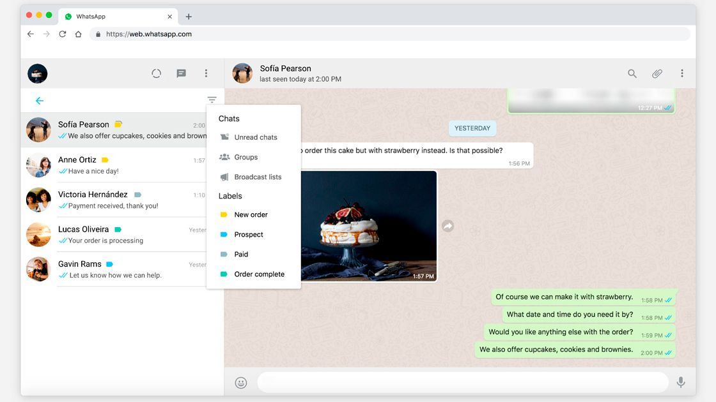Screen dimensions: 716x402
Task: Click the blue back arrow
Action: [40, 101]
